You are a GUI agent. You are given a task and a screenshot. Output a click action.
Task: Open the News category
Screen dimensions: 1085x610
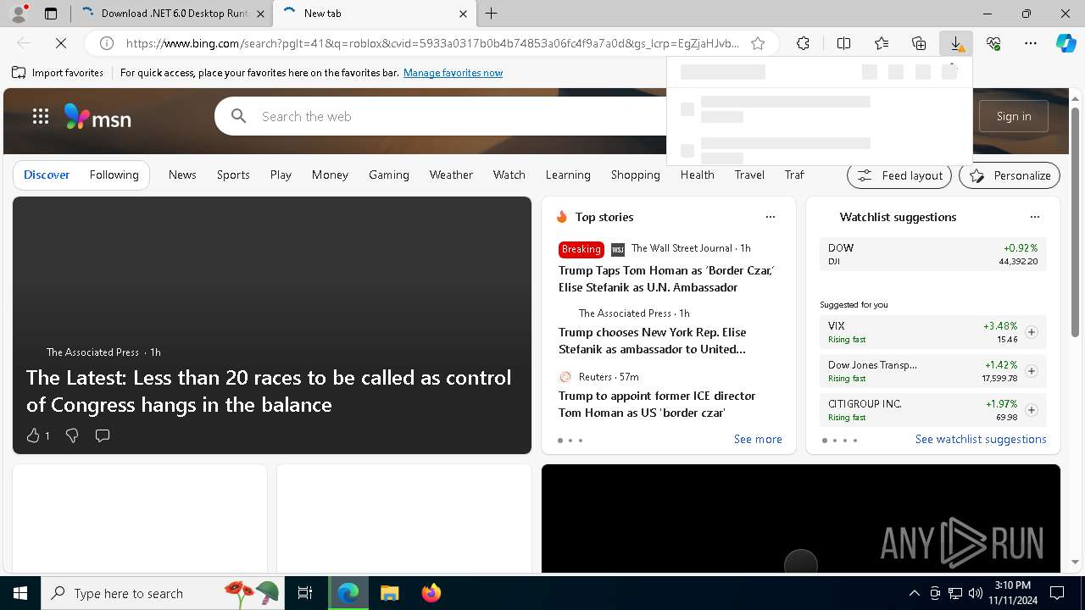pos(182,175)
